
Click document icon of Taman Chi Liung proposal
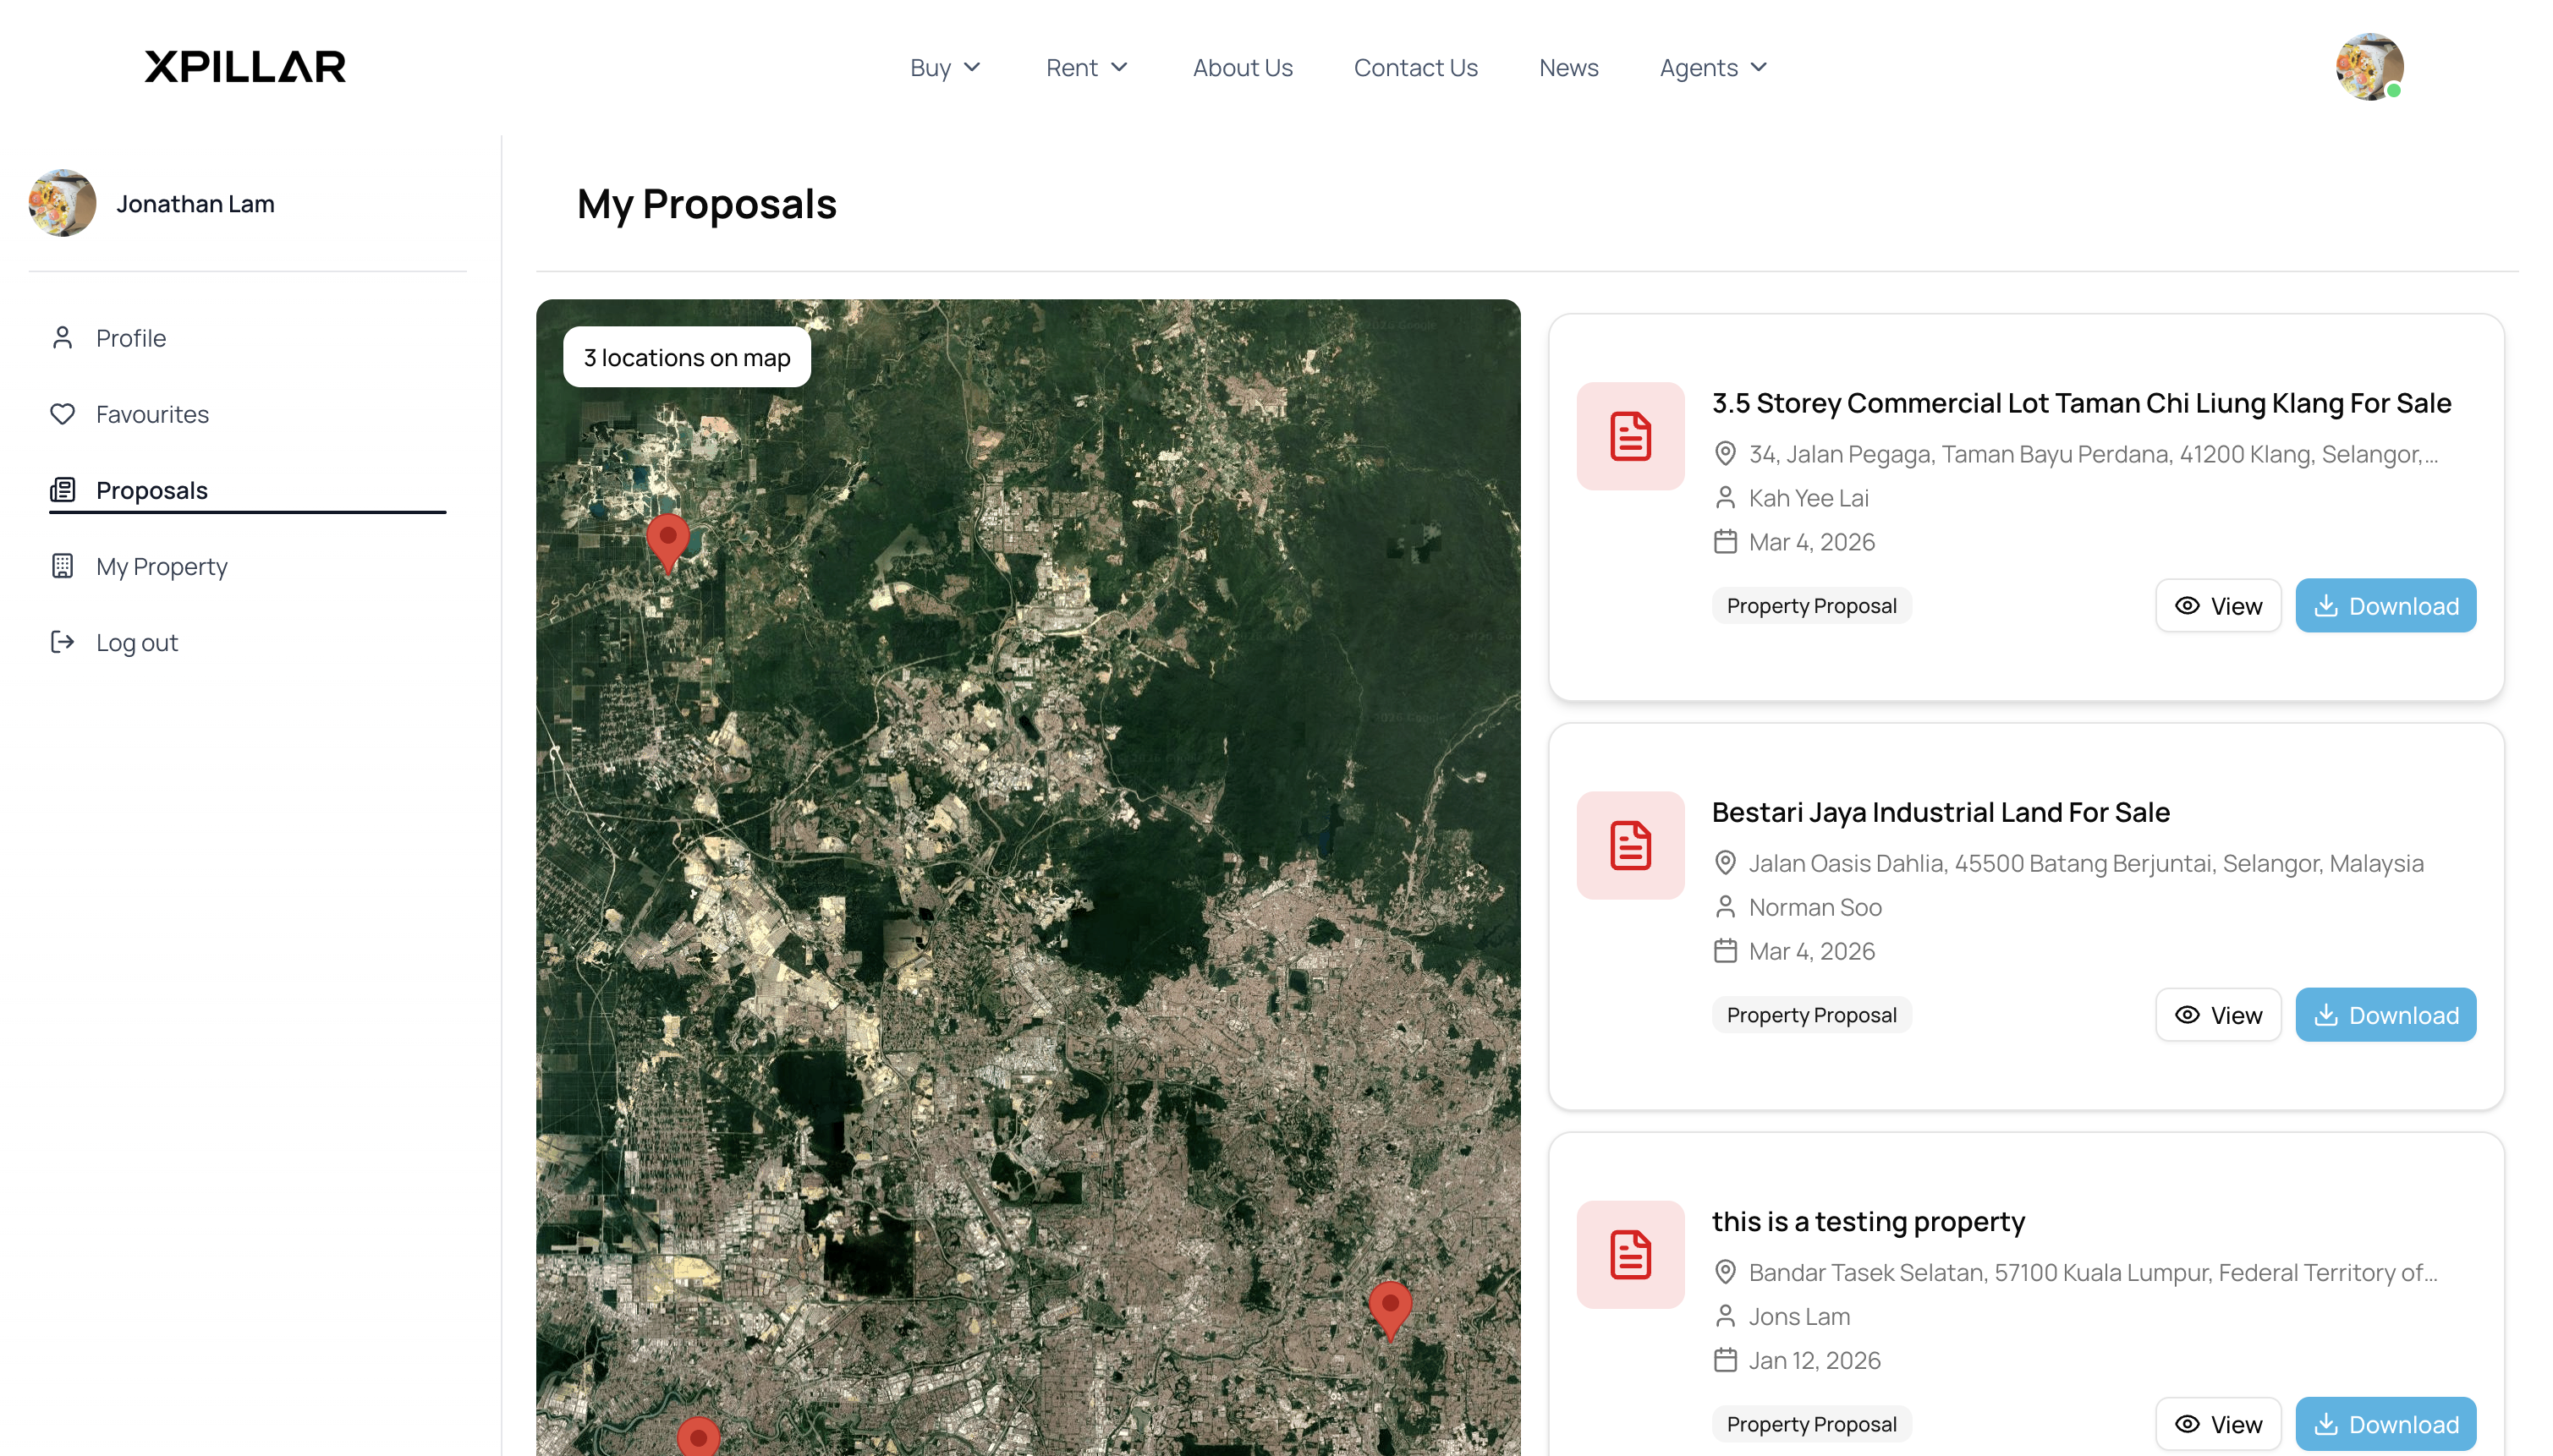point(1629,436)
